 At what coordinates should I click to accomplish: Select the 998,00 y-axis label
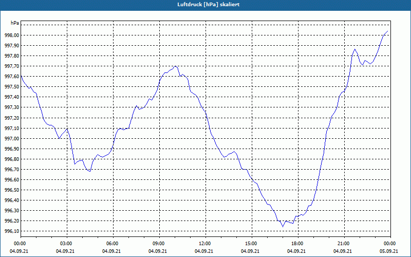click(x=12, y=35)
